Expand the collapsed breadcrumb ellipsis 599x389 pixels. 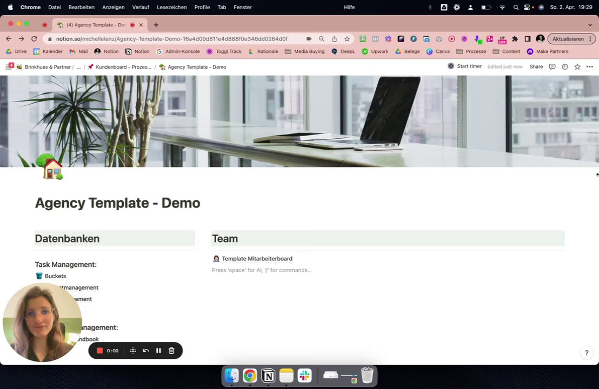tap(79, 67)
